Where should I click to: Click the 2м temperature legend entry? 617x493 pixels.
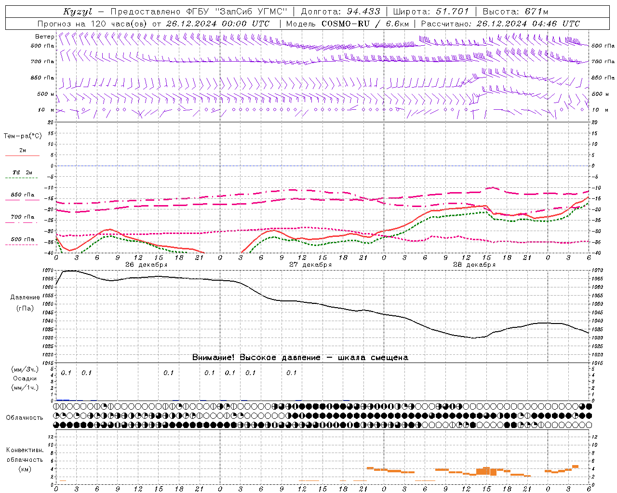[x=23, y=150]
